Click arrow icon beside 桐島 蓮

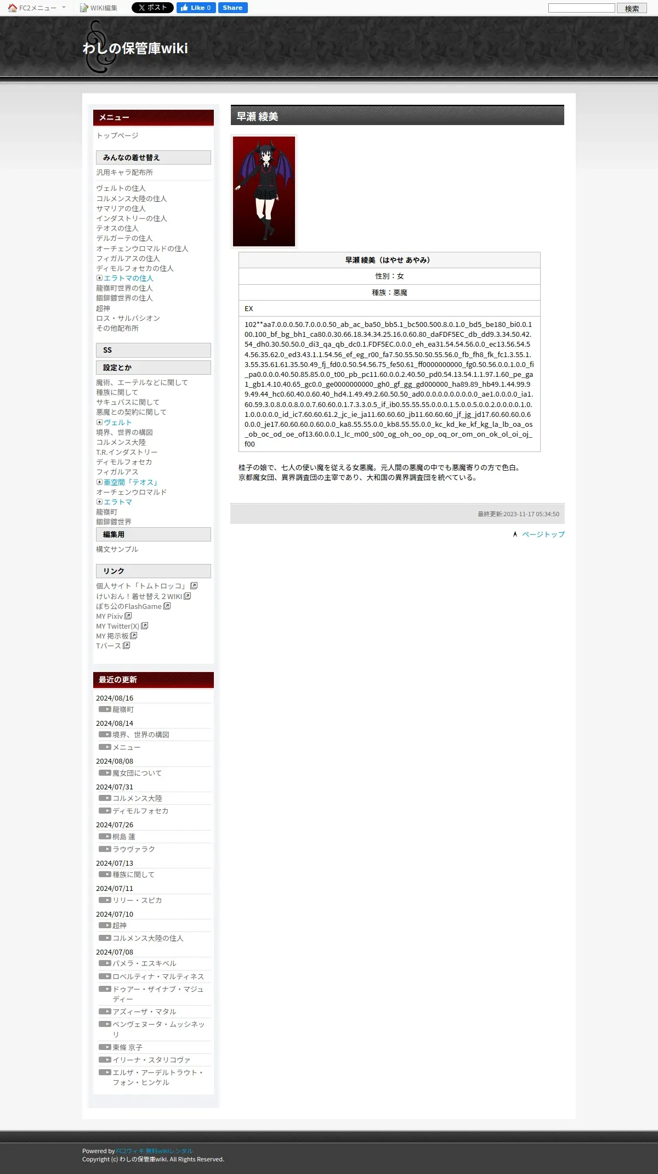[x=105, y=836]
